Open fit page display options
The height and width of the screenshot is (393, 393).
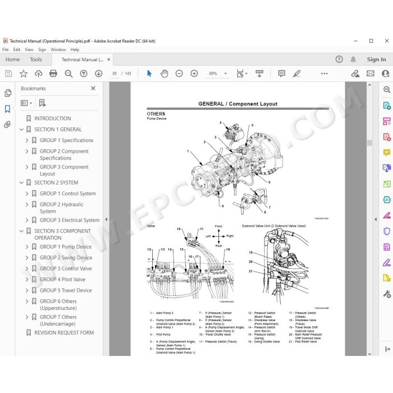click(242, 74)
